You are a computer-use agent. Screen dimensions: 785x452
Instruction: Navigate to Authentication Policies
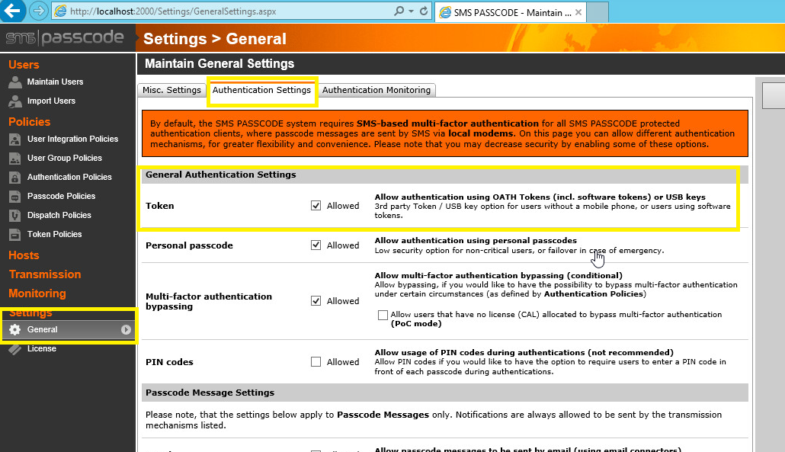(x=69, y=177)
